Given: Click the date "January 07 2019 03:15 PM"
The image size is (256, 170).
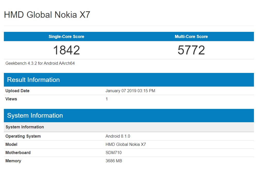Looking at the screenshot, I should point(130,91).
